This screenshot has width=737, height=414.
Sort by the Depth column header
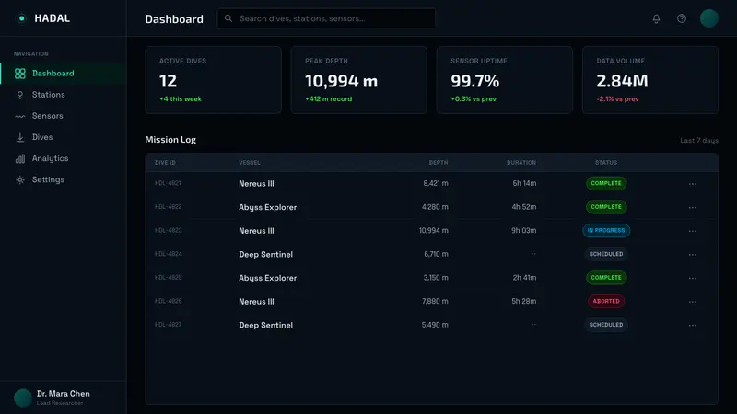click(x=439, y=163)
